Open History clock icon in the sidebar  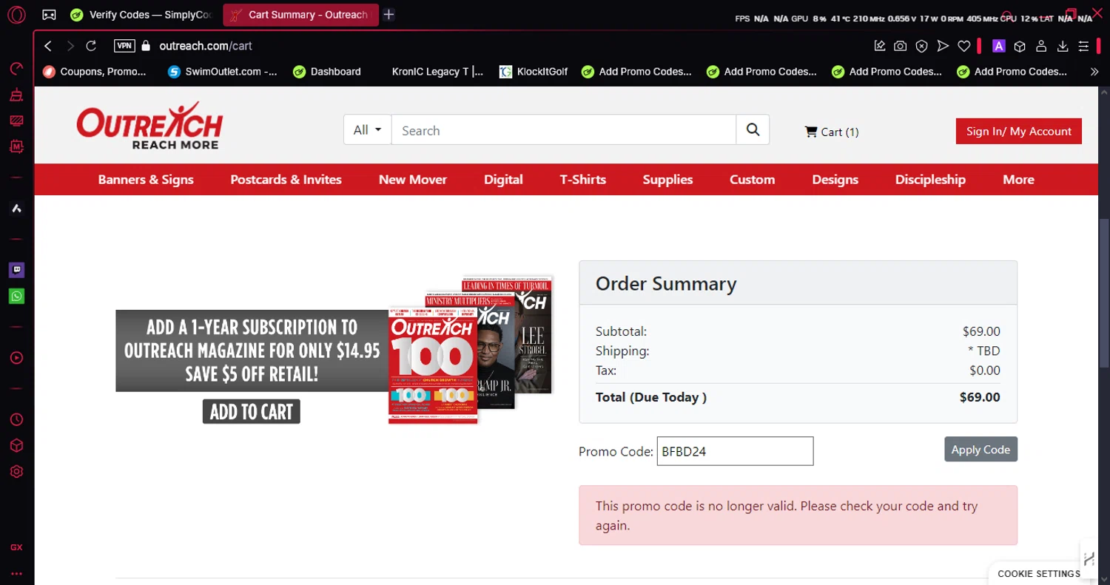[16, 419]
